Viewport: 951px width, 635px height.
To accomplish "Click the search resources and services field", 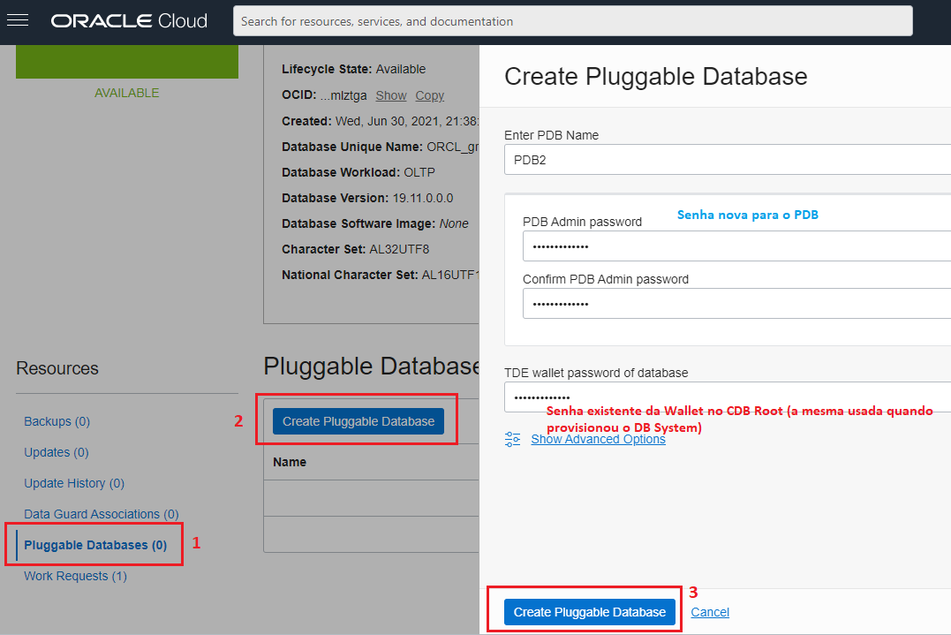I will [572, 21].
